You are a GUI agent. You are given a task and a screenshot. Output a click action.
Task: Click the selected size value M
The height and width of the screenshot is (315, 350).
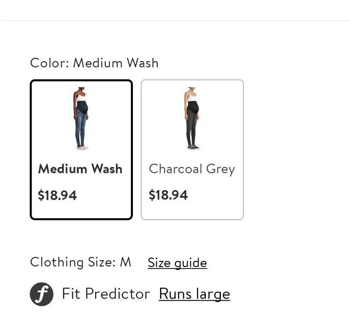coord(125,262)
